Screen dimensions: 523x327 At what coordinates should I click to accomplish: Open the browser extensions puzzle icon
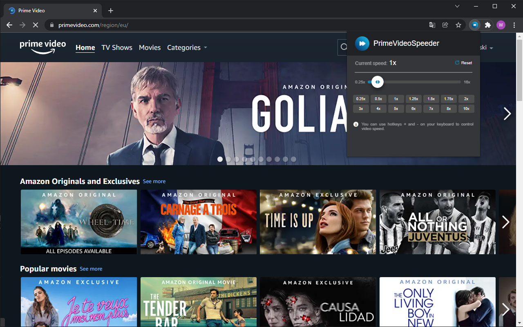(x=487, y=25)
